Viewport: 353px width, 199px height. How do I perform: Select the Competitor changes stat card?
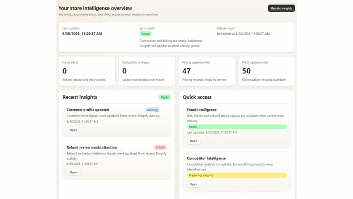pos(147,71)
